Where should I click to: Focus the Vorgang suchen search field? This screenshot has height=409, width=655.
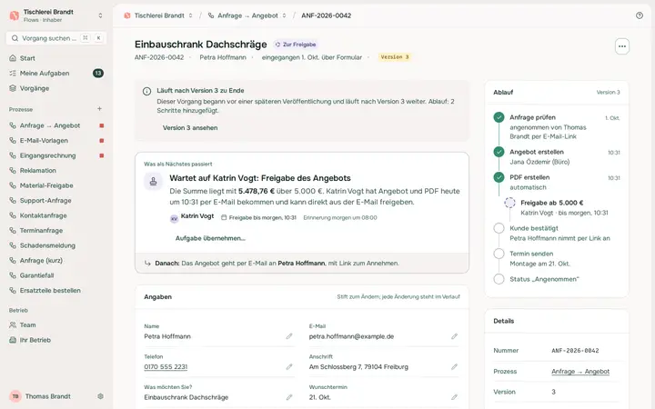click(x=56, y=38)
